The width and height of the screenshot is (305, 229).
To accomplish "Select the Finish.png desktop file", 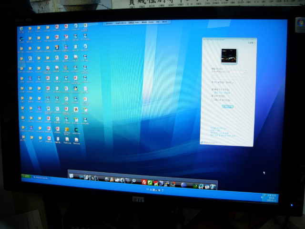I will pos(67,141).
